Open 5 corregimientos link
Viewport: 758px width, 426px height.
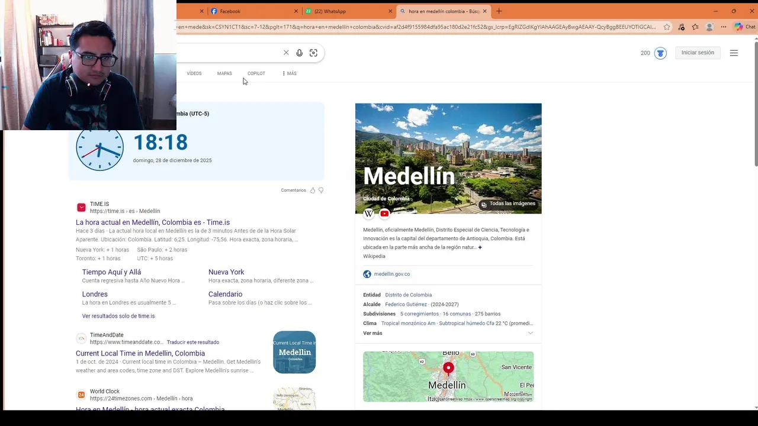tap(419, 314)
